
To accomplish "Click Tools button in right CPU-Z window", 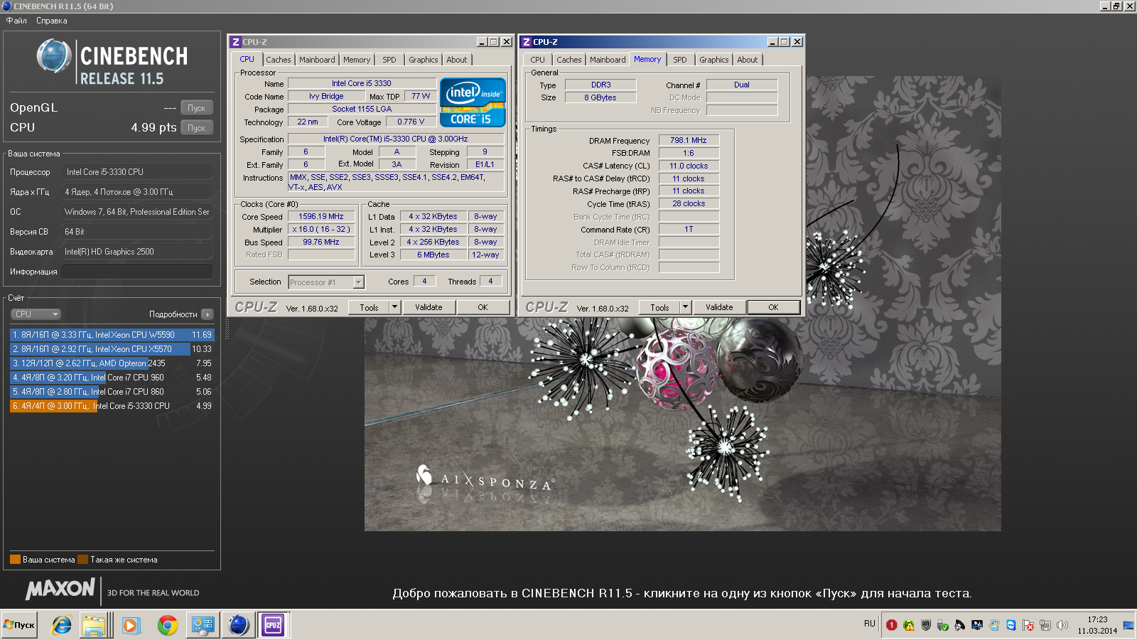I will click(x=660, y=307).
